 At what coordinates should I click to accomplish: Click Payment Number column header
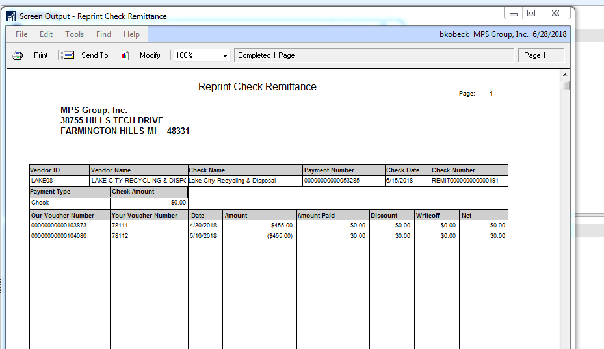343,170
